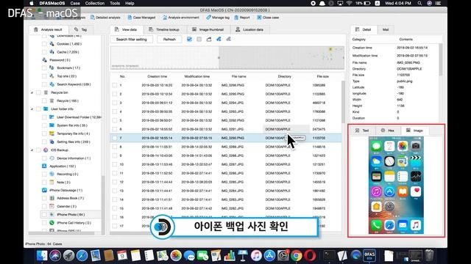Click the blue tag icon in filter bar
The width and height of the screenshot is (471, 264).
219,39
